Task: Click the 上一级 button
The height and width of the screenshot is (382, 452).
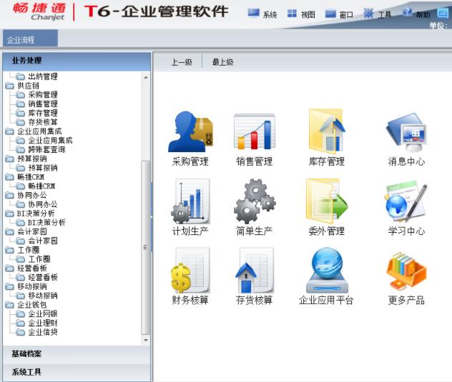Action: click(x=182, y=62)
